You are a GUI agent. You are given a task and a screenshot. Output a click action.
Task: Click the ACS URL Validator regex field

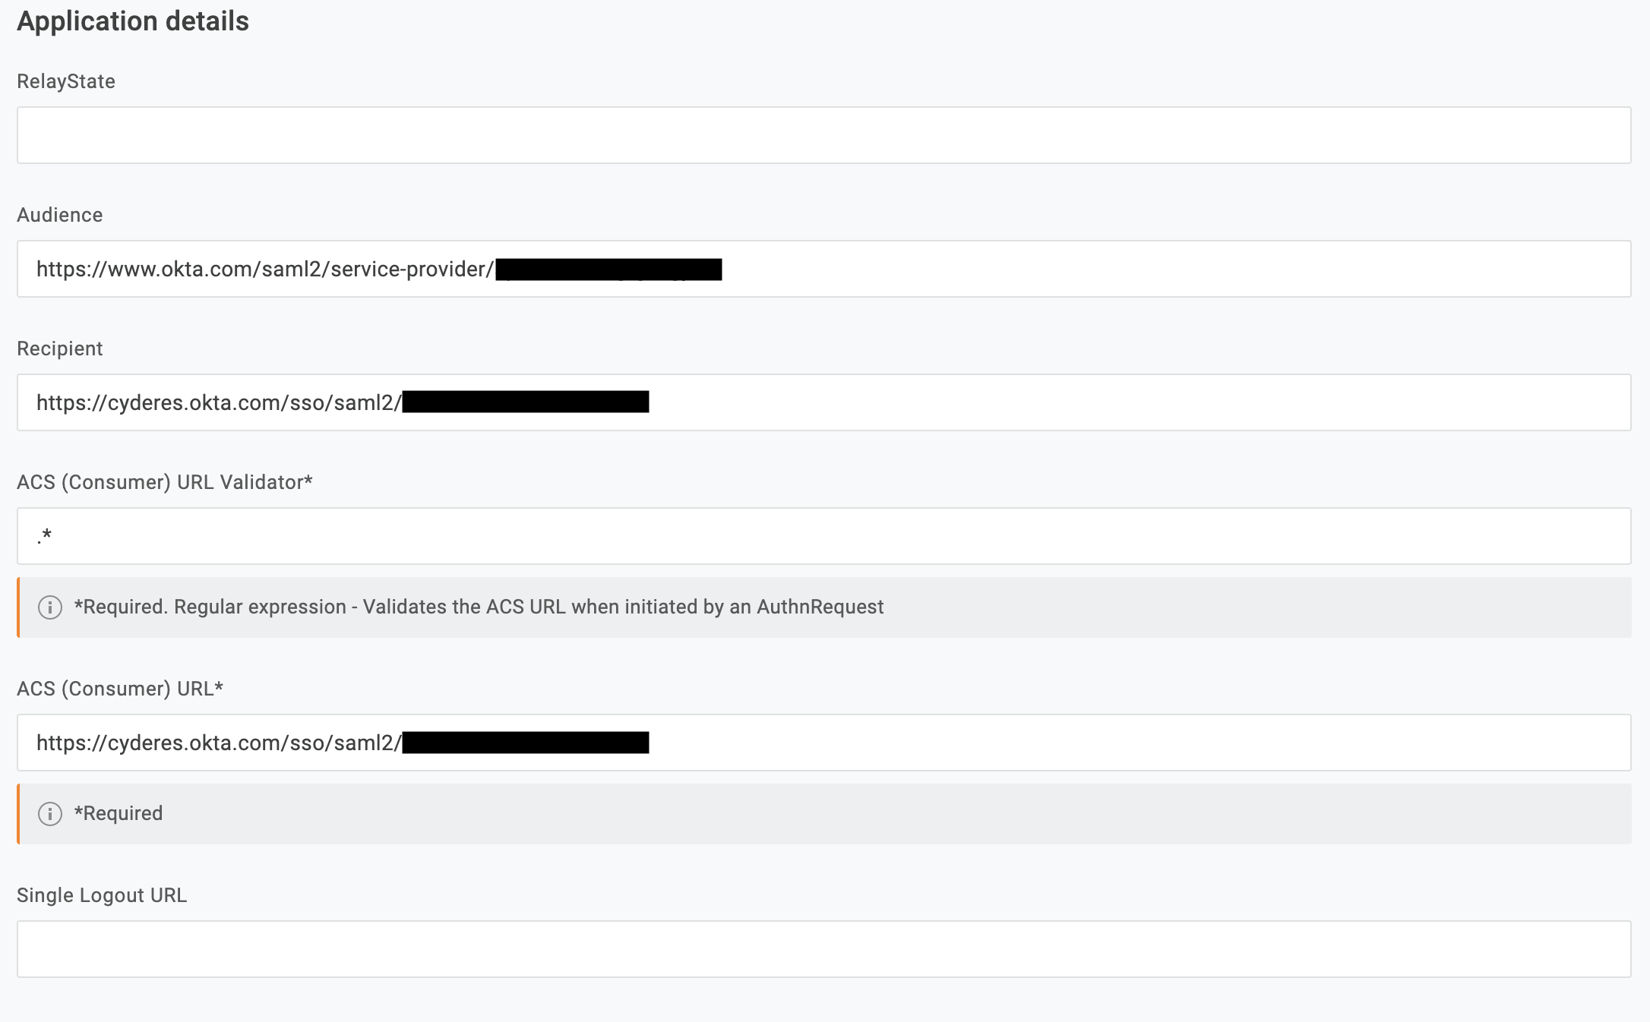tap(823, 536)
